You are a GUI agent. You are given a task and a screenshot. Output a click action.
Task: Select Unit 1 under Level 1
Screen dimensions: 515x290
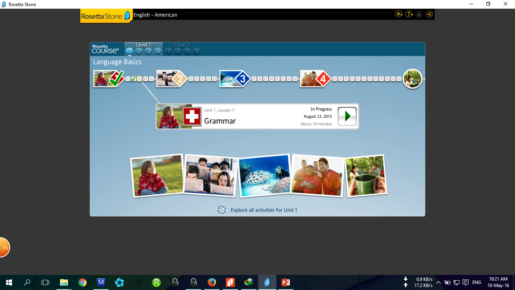coord(129,51)
